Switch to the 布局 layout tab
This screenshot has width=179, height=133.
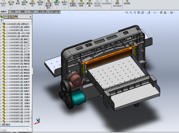[13, 12]
